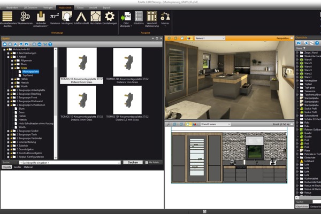The width and height of the screenshot is (321, 214).
Task: Click the Nummerieren tool icon
Action: pos(25,17)
